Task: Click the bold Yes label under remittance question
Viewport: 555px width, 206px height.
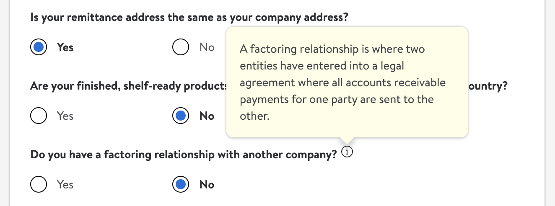Action: pos(65,47)
